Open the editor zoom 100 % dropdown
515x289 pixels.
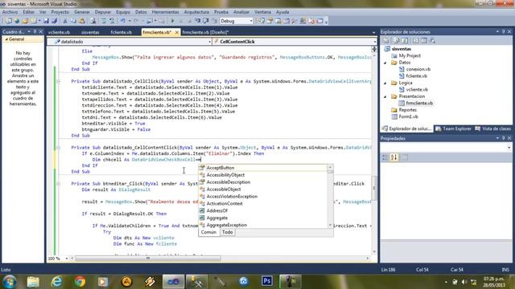point(66,258)
